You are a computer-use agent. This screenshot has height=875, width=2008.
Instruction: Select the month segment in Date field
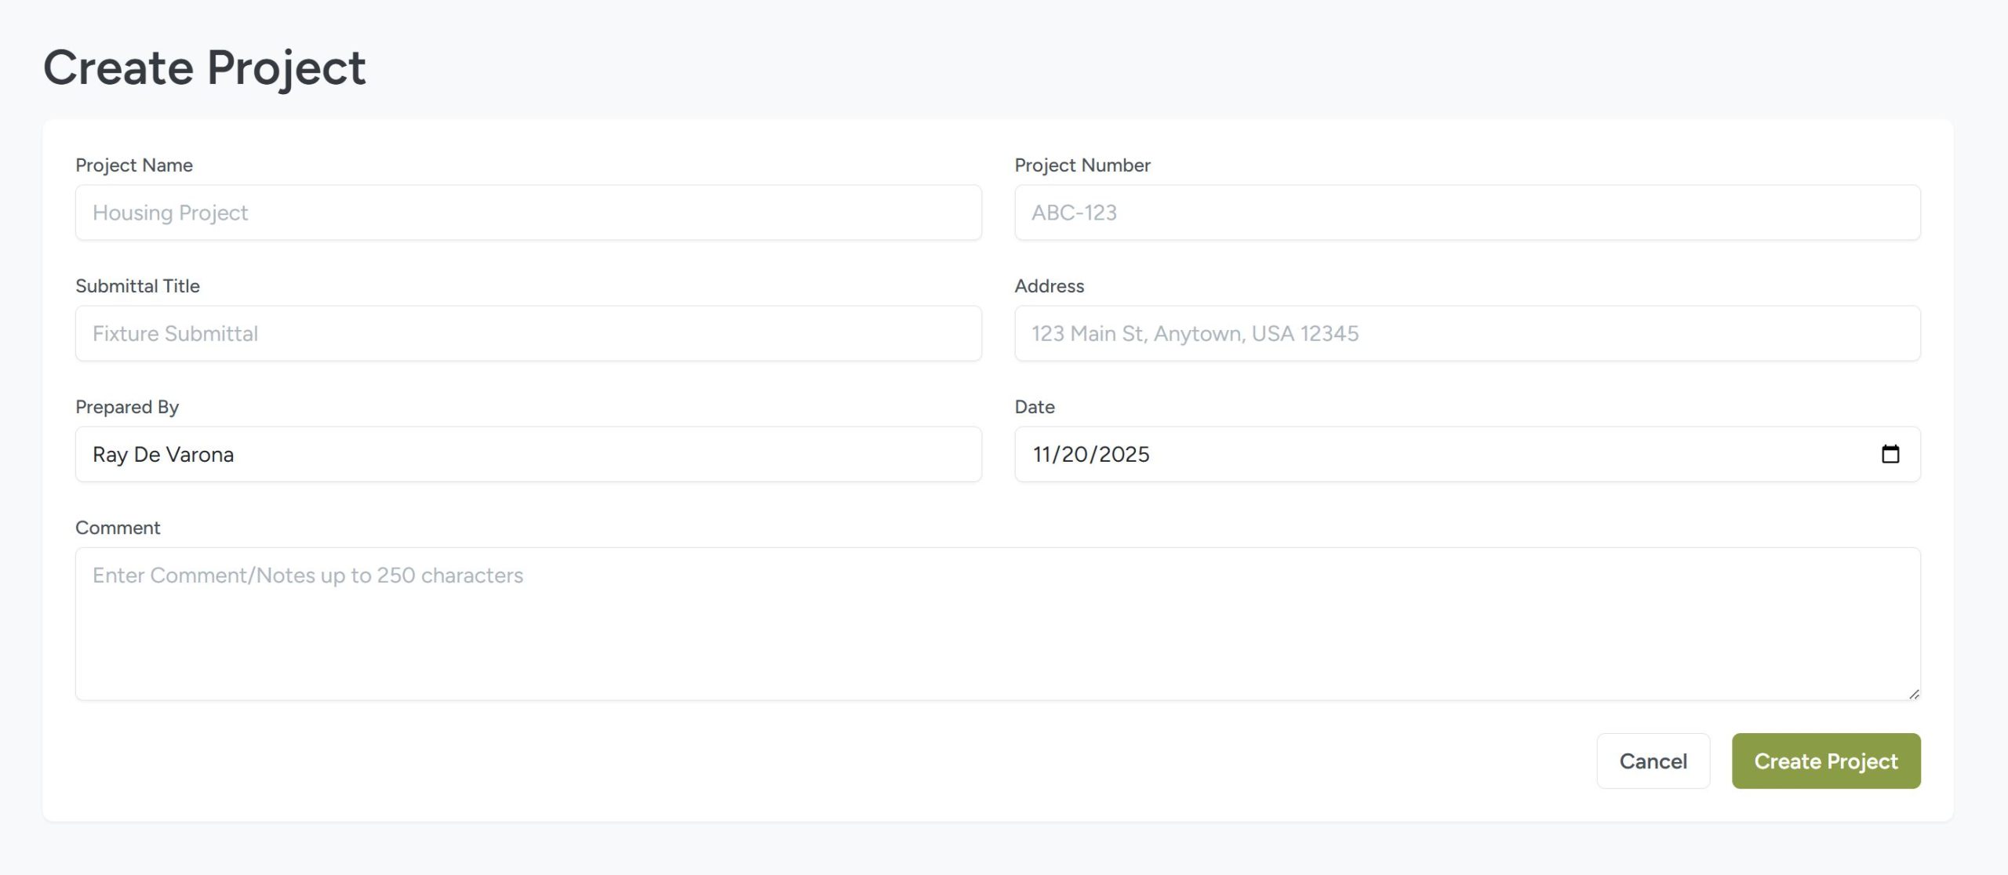[1042, 455]
